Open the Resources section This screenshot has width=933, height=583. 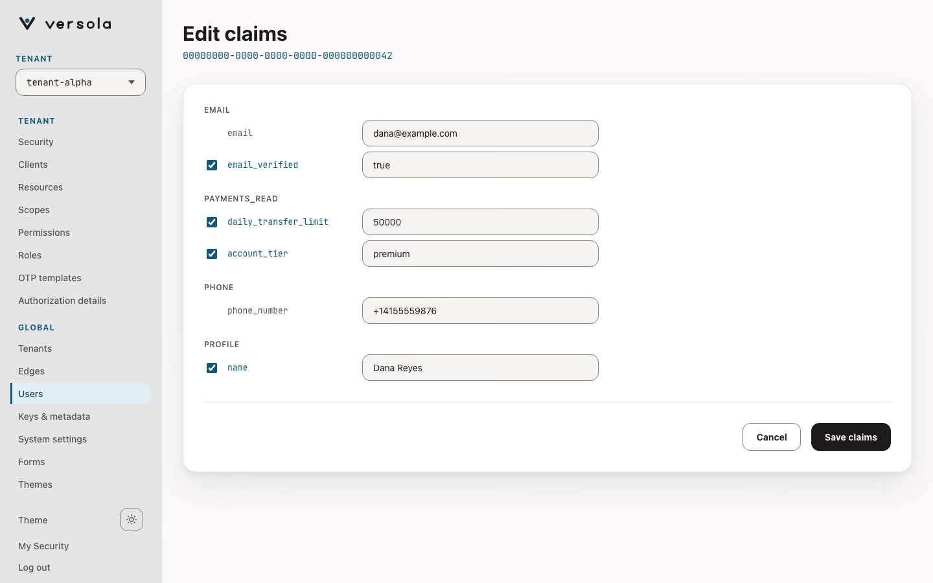click(x=80, y=187)
